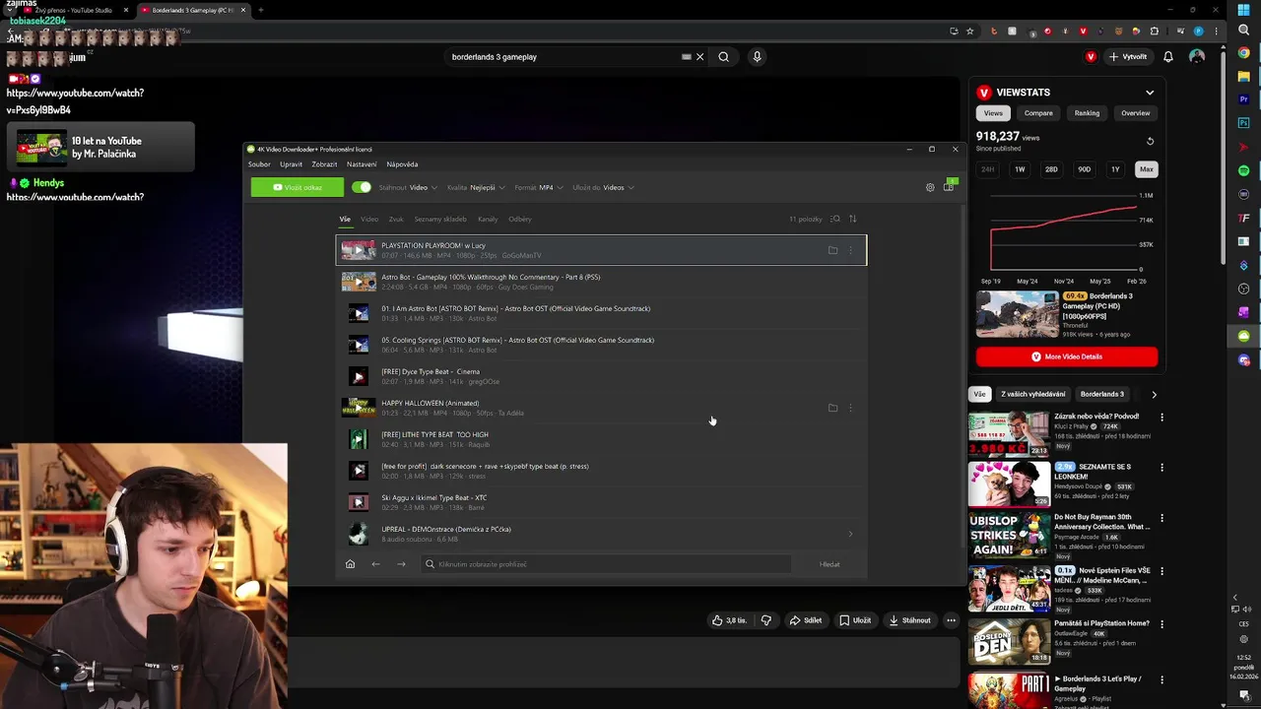This screenshot has width=1261, height=709.
Task: Select 28D range in ViewStats
Action: 1051,169
